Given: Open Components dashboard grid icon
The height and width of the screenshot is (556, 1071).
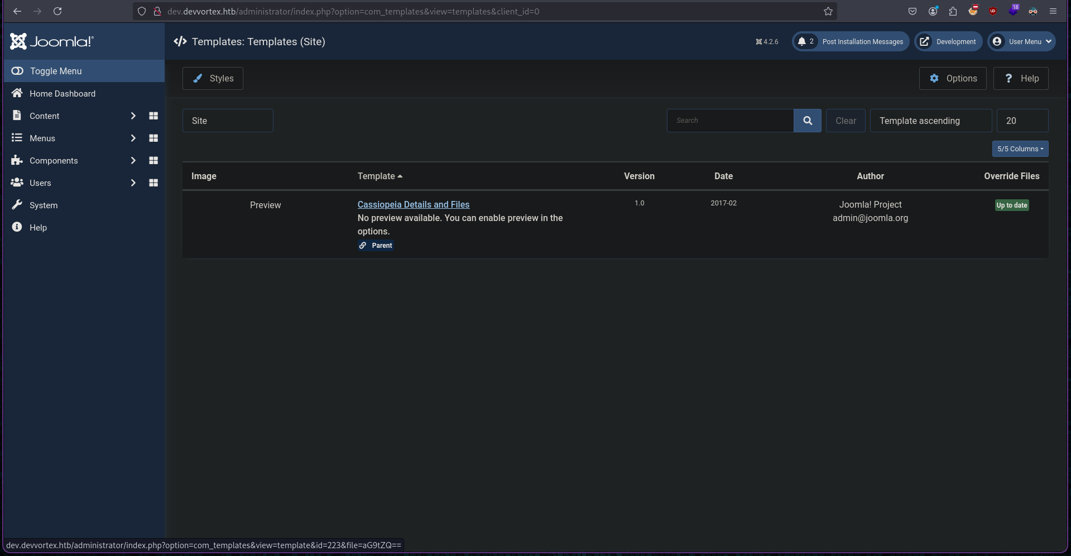Looking at the screenshot, I should point(153,160).
